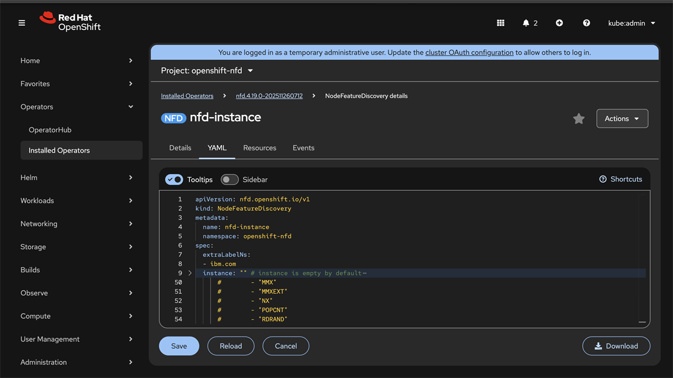Save the YAML changes
This screenshot has height=378, width=673.
(179, 346)
